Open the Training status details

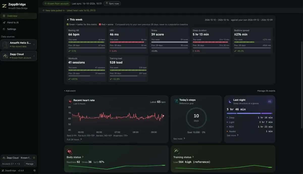(x=184, y=157)
